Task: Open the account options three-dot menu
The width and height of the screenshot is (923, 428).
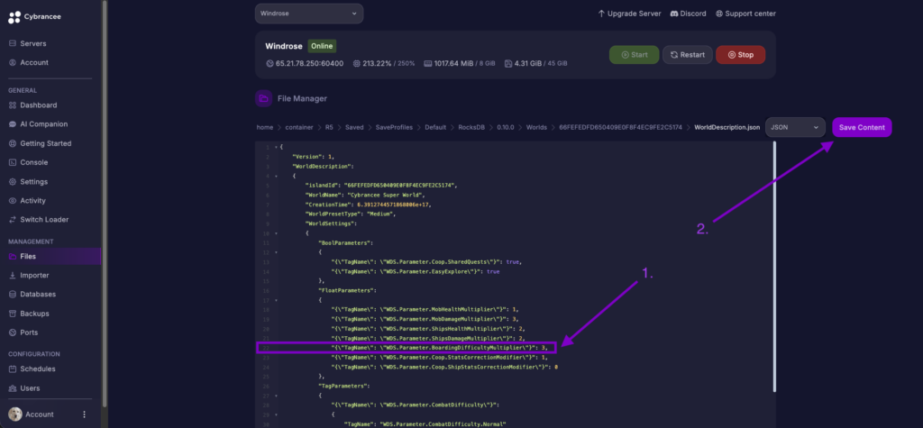Action: pos(84,414)
